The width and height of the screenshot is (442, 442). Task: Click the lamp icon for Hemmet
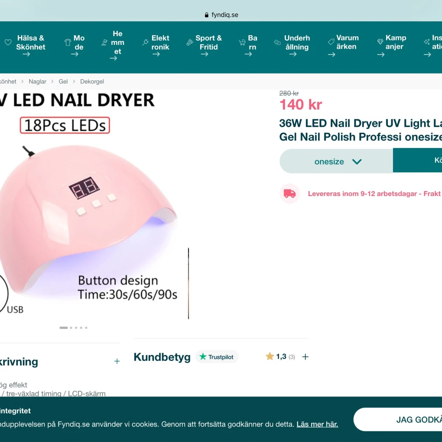tap(104, 42)
